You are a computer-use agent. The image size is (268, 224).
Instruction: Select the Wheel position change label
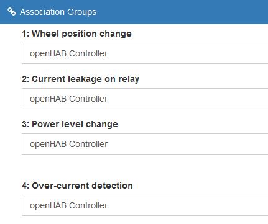click(76, 34)
